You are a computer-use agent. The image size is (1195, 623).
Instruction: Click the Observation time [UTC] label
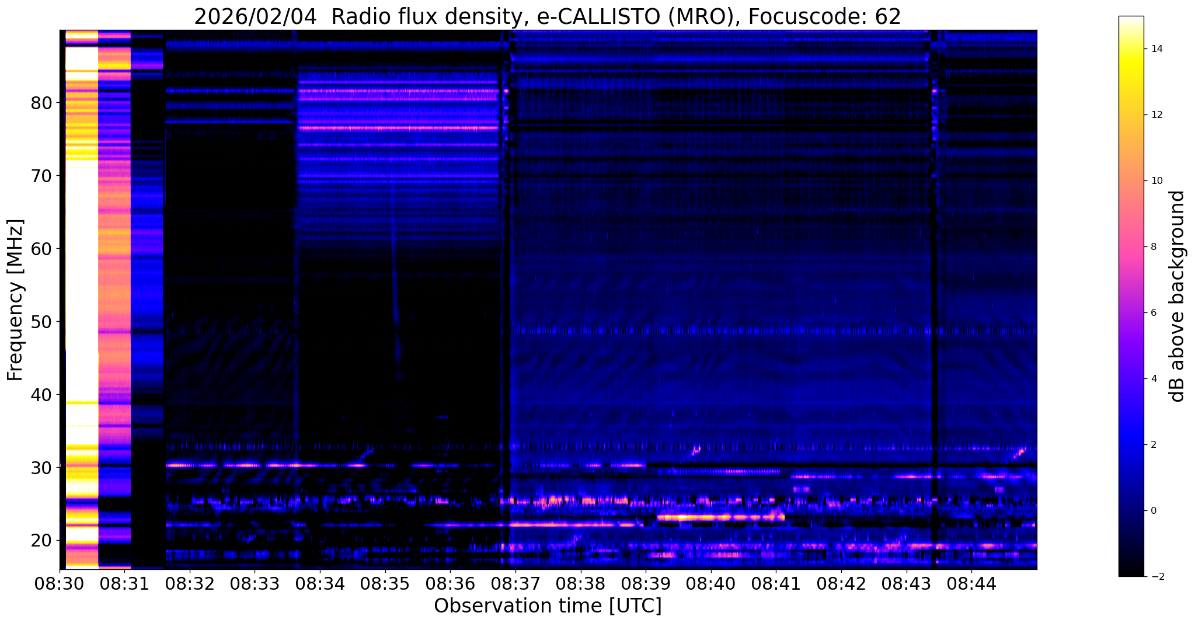548,606
